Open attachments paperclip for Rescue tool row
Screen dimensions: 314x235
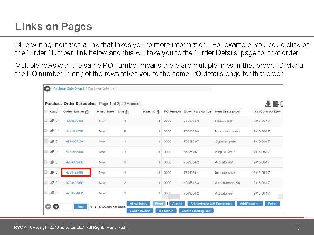coord(52,121)
